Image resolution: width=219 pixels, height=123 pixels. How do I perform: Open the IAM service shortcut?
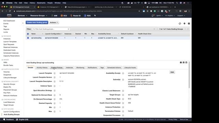point(54,16)
